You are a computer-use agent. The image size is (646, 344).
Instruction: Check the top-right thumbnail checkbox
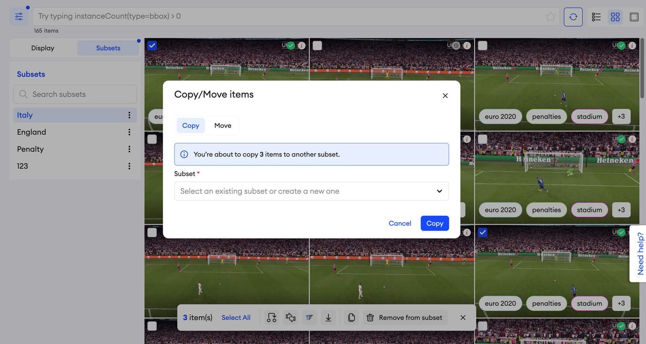[x=483, y=46]
